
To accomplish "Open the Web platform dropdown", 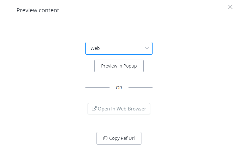I will click(119, 48).
